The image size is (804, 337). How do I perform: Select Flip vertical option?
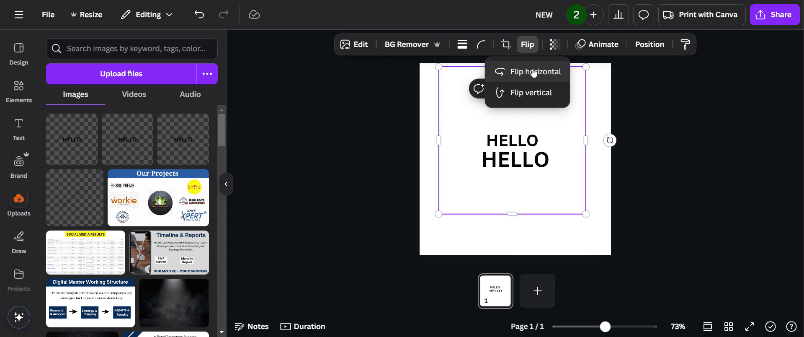528,93
